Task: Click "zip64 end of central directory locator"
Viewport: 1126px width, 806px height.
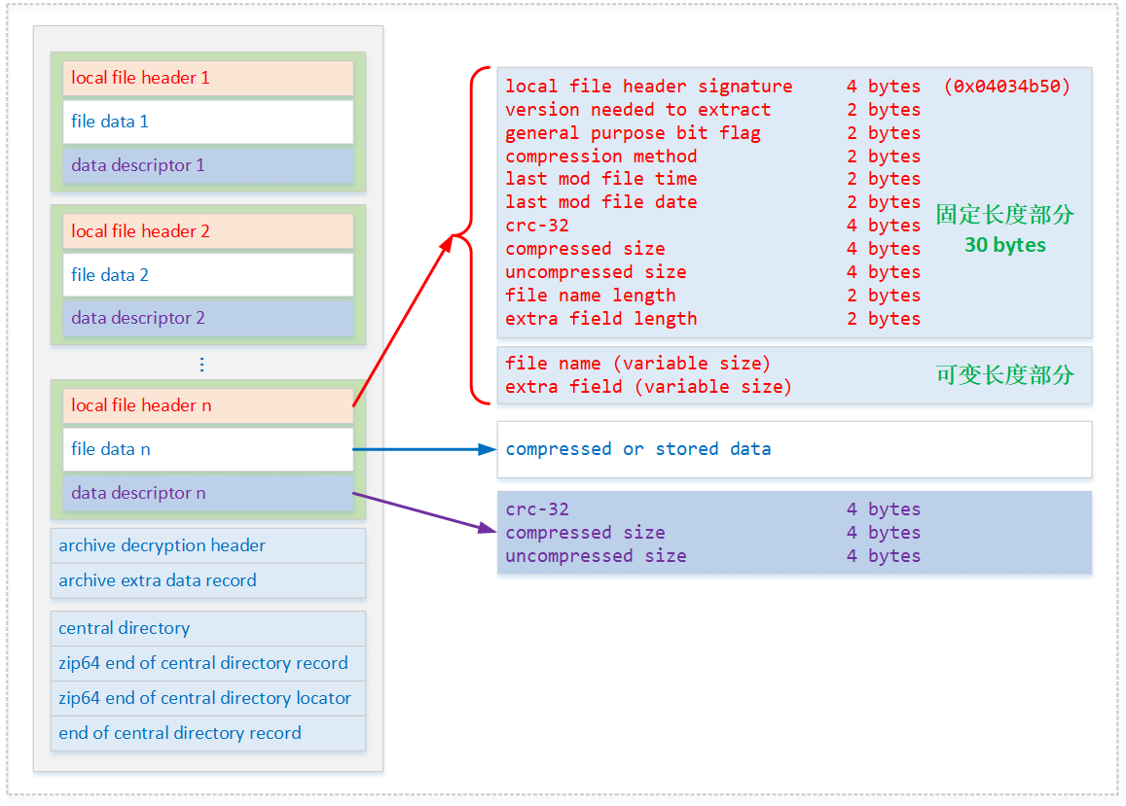Action: pyautogui.click(x=207, y=698)
